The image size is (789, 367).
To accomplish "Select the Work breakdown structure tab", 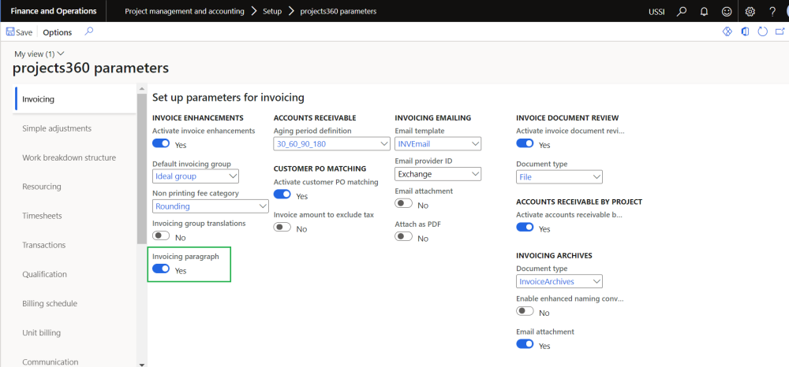I will pyautogui.click(x=69, y=158).
